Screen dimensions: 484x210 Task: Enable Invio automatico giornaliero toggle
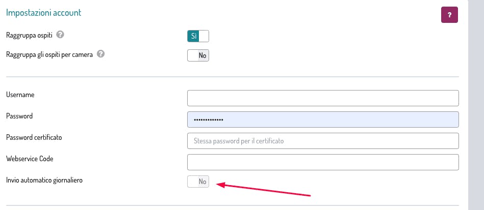click(x=198, y=182)
